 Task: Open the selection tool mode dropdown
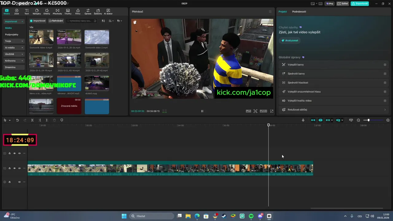tap(10, 120)
